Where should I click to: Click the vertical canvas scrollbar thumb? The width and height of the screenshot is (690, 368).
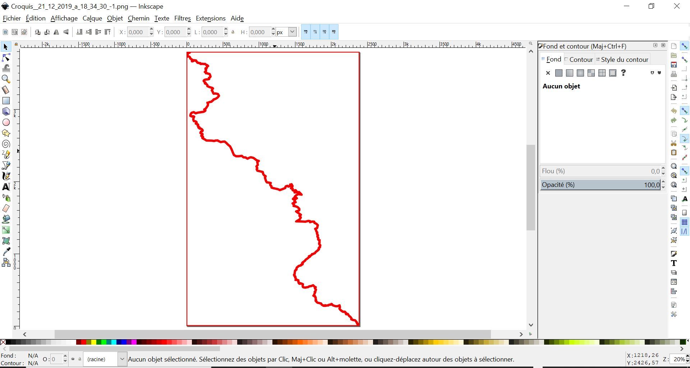point(531,188)
